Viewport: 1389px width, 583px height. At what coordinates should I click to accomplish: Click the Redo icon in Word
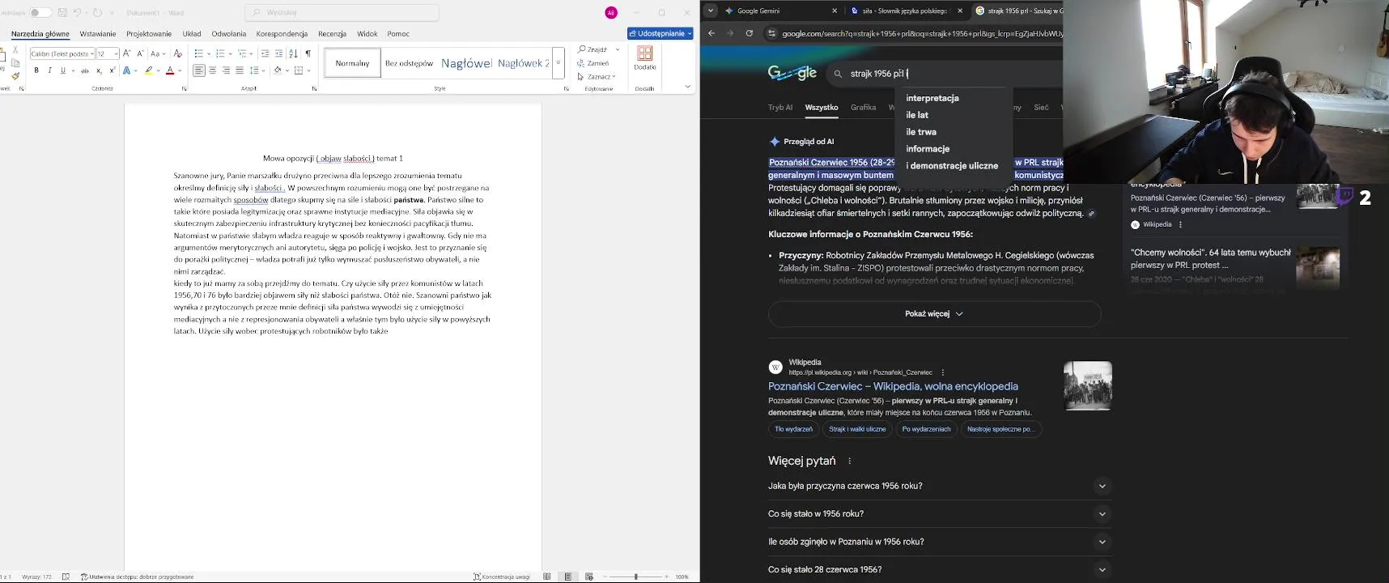[97, 12]
